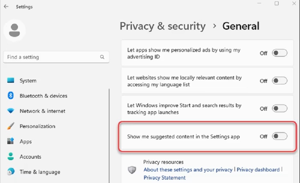
Task: Click the back arrow in Settings header
Action: tap(6, 7)
